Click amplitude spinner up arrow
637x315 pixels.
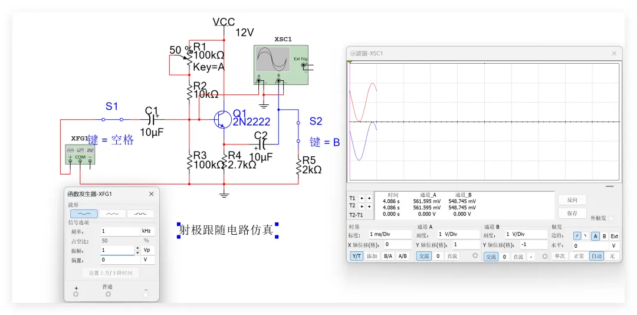137,248
